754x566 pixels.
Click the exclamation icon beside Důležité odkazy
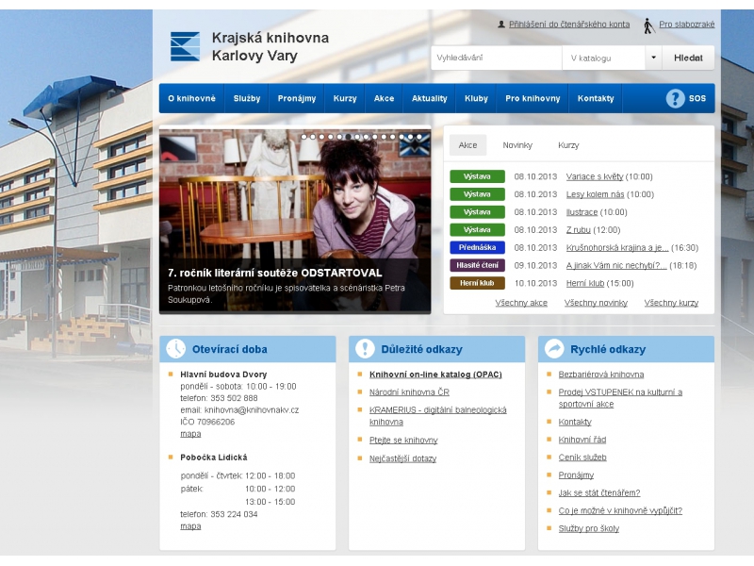[x=365, y=349]
